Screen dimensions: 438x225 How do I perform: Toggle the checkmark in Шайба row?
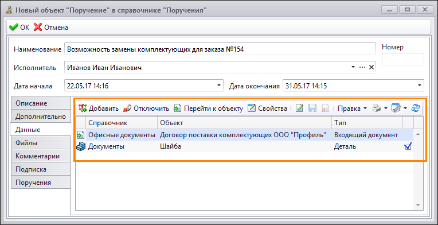tap(408, 146)
